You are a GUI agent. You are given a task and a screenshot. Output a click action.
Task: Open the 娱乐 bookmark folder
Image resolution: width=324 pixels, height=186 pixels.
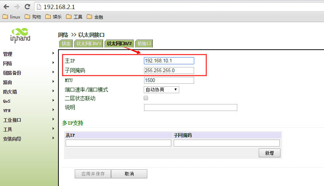(x=53, y=17)
